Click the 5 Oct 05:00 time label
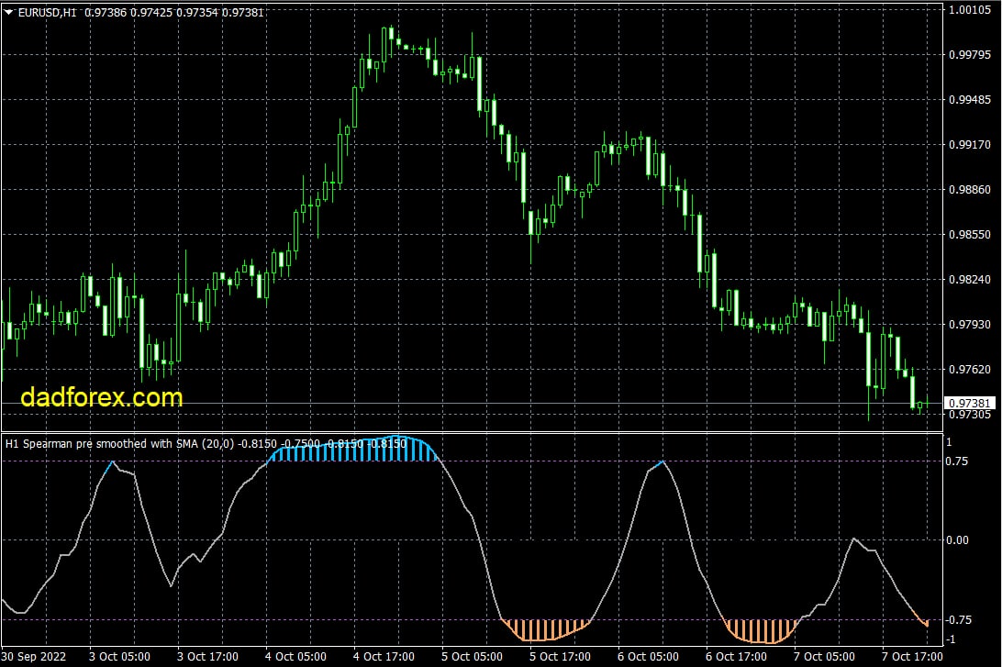 [x=473, y=657]
